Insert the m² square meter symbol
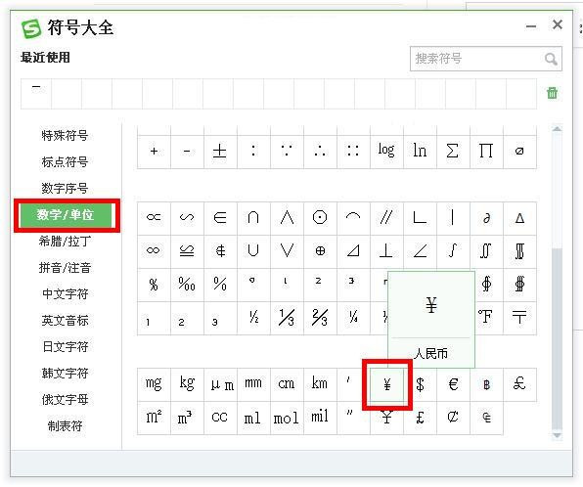This screenshot has width=583, height=487. coord(154,418)
